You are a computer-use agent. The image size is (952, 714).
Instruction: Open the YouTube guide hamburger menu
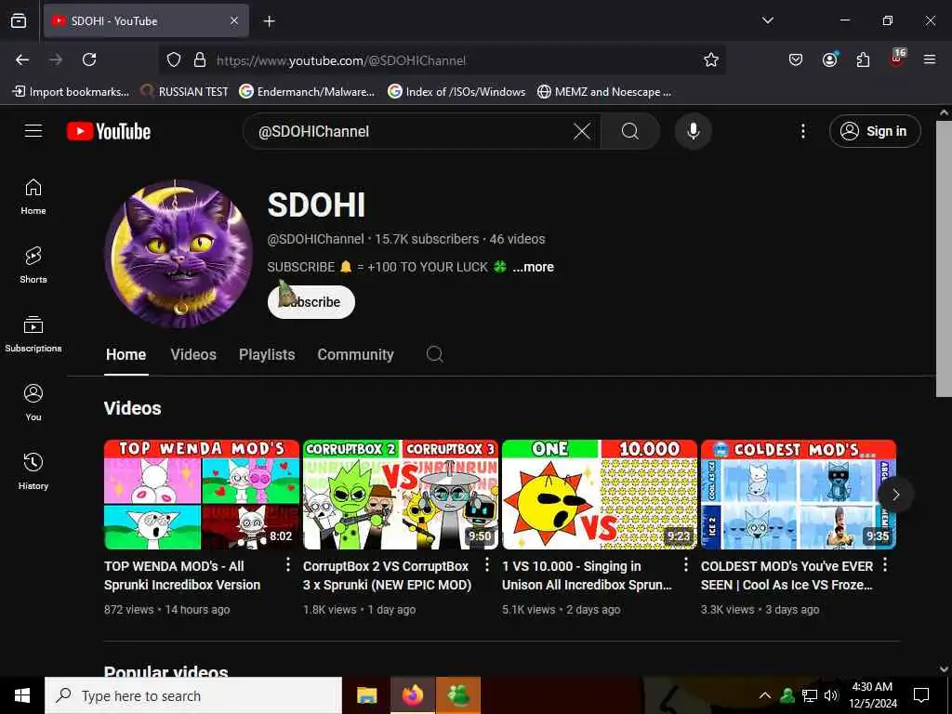(33, 130)
